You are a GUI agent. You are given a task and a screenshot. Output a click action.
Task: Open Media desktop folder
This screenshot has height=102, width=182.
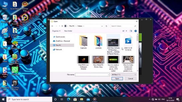click(x=5, y=58)
